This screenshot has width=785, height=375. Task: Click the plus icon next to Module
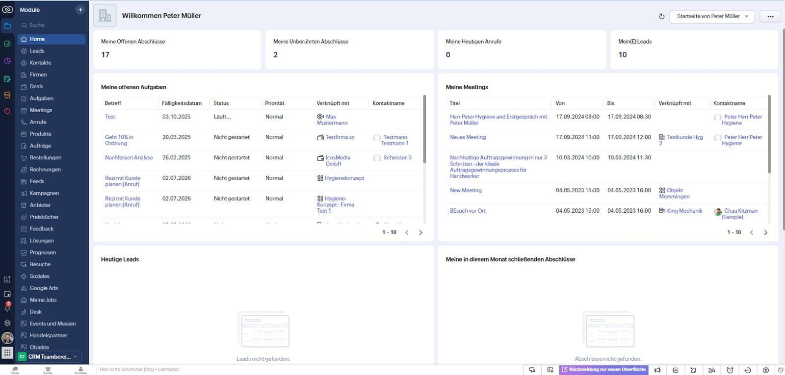coord(80,10)
